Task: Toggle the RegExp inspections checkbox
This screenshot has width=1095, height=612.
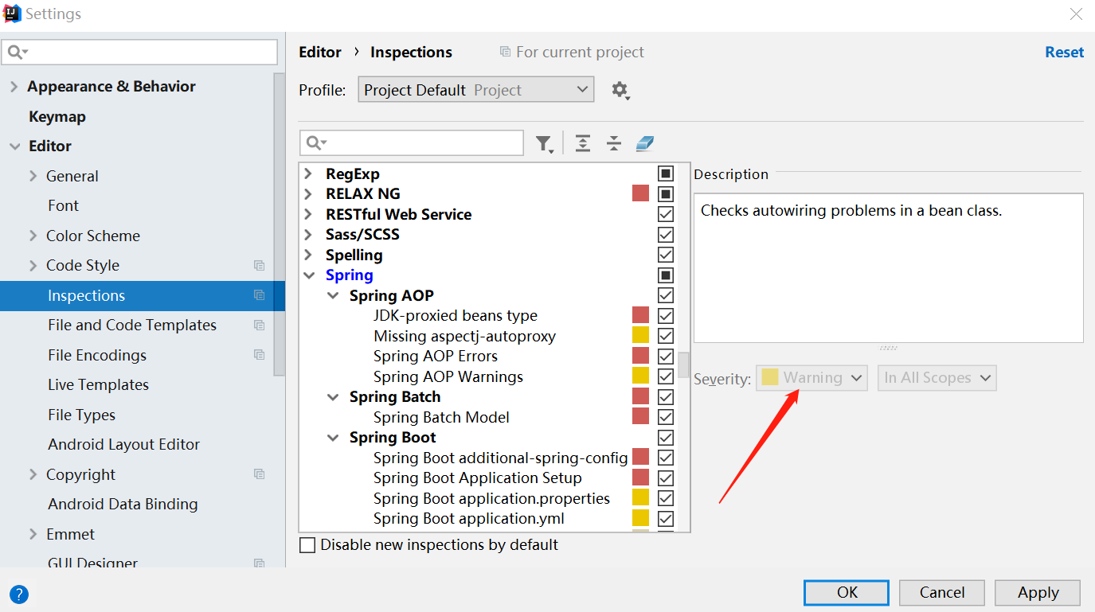Action: (x=666, y=173)
